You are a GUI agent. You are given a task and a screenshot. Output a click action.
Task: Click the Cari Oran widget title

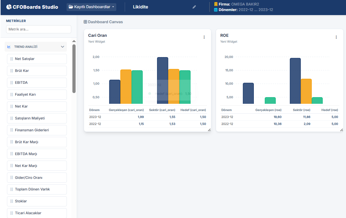pos(97,35)
